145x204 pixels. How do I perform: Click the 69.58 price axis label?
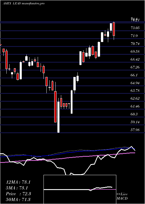[135, 52]
